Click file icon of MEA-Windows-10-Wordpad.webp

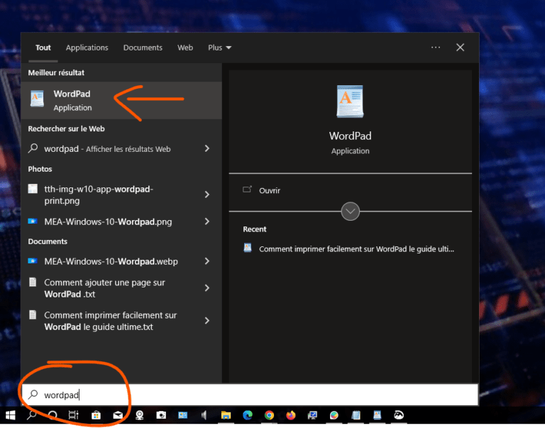pos(33,260)
